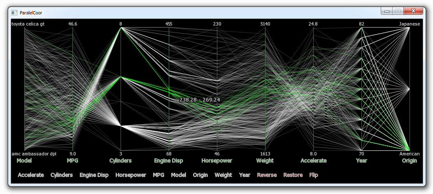Click the 'toyota celica gt' top label
Image resolution: width=433 pixels, height=194 pixels.
tap(28, 24)
